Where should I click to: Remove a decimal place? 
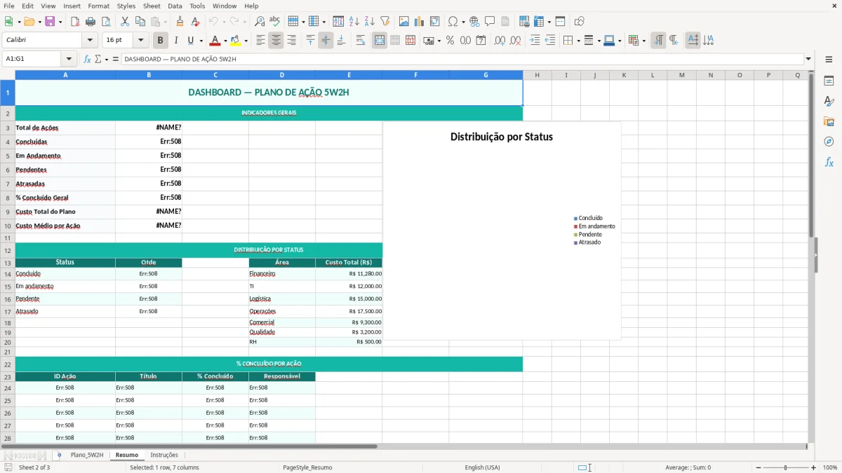515,41
